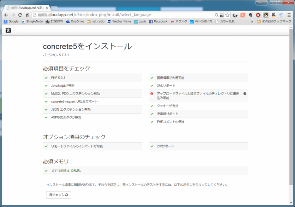
Task: Click the red stop-hand Adblock icon
Action: (258, 15)
